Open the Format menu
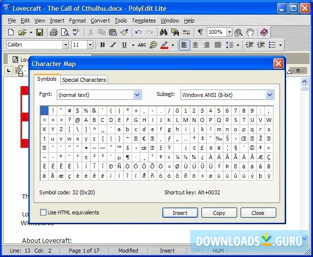 77,21
